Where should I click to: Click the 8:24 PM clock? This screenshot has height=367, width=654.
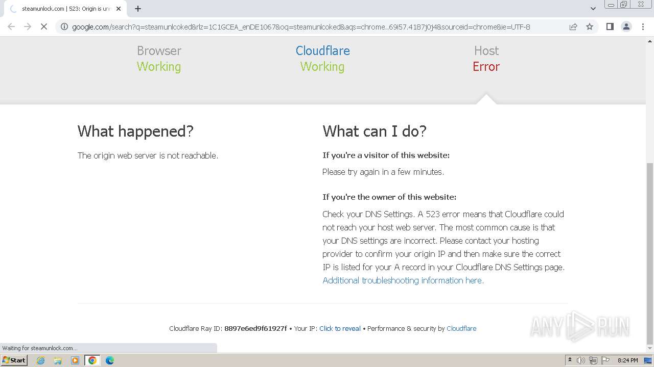click(x=627, y=360)
